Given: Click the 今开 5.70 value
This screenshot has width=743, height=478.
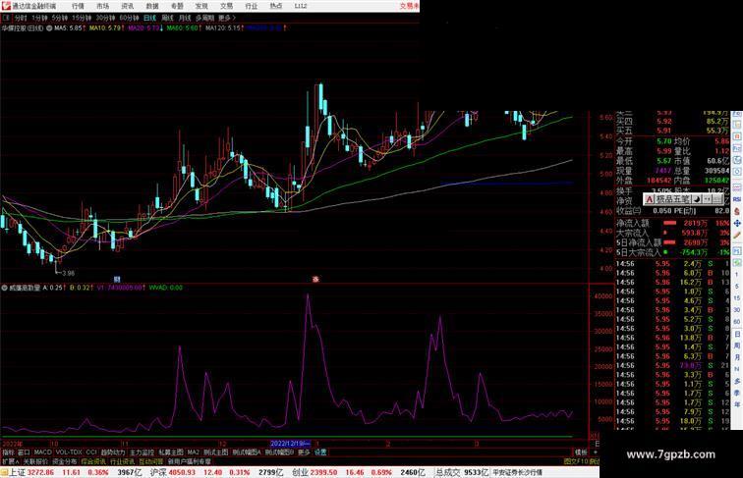Looking at the screenshot, I should pos(663,141).
